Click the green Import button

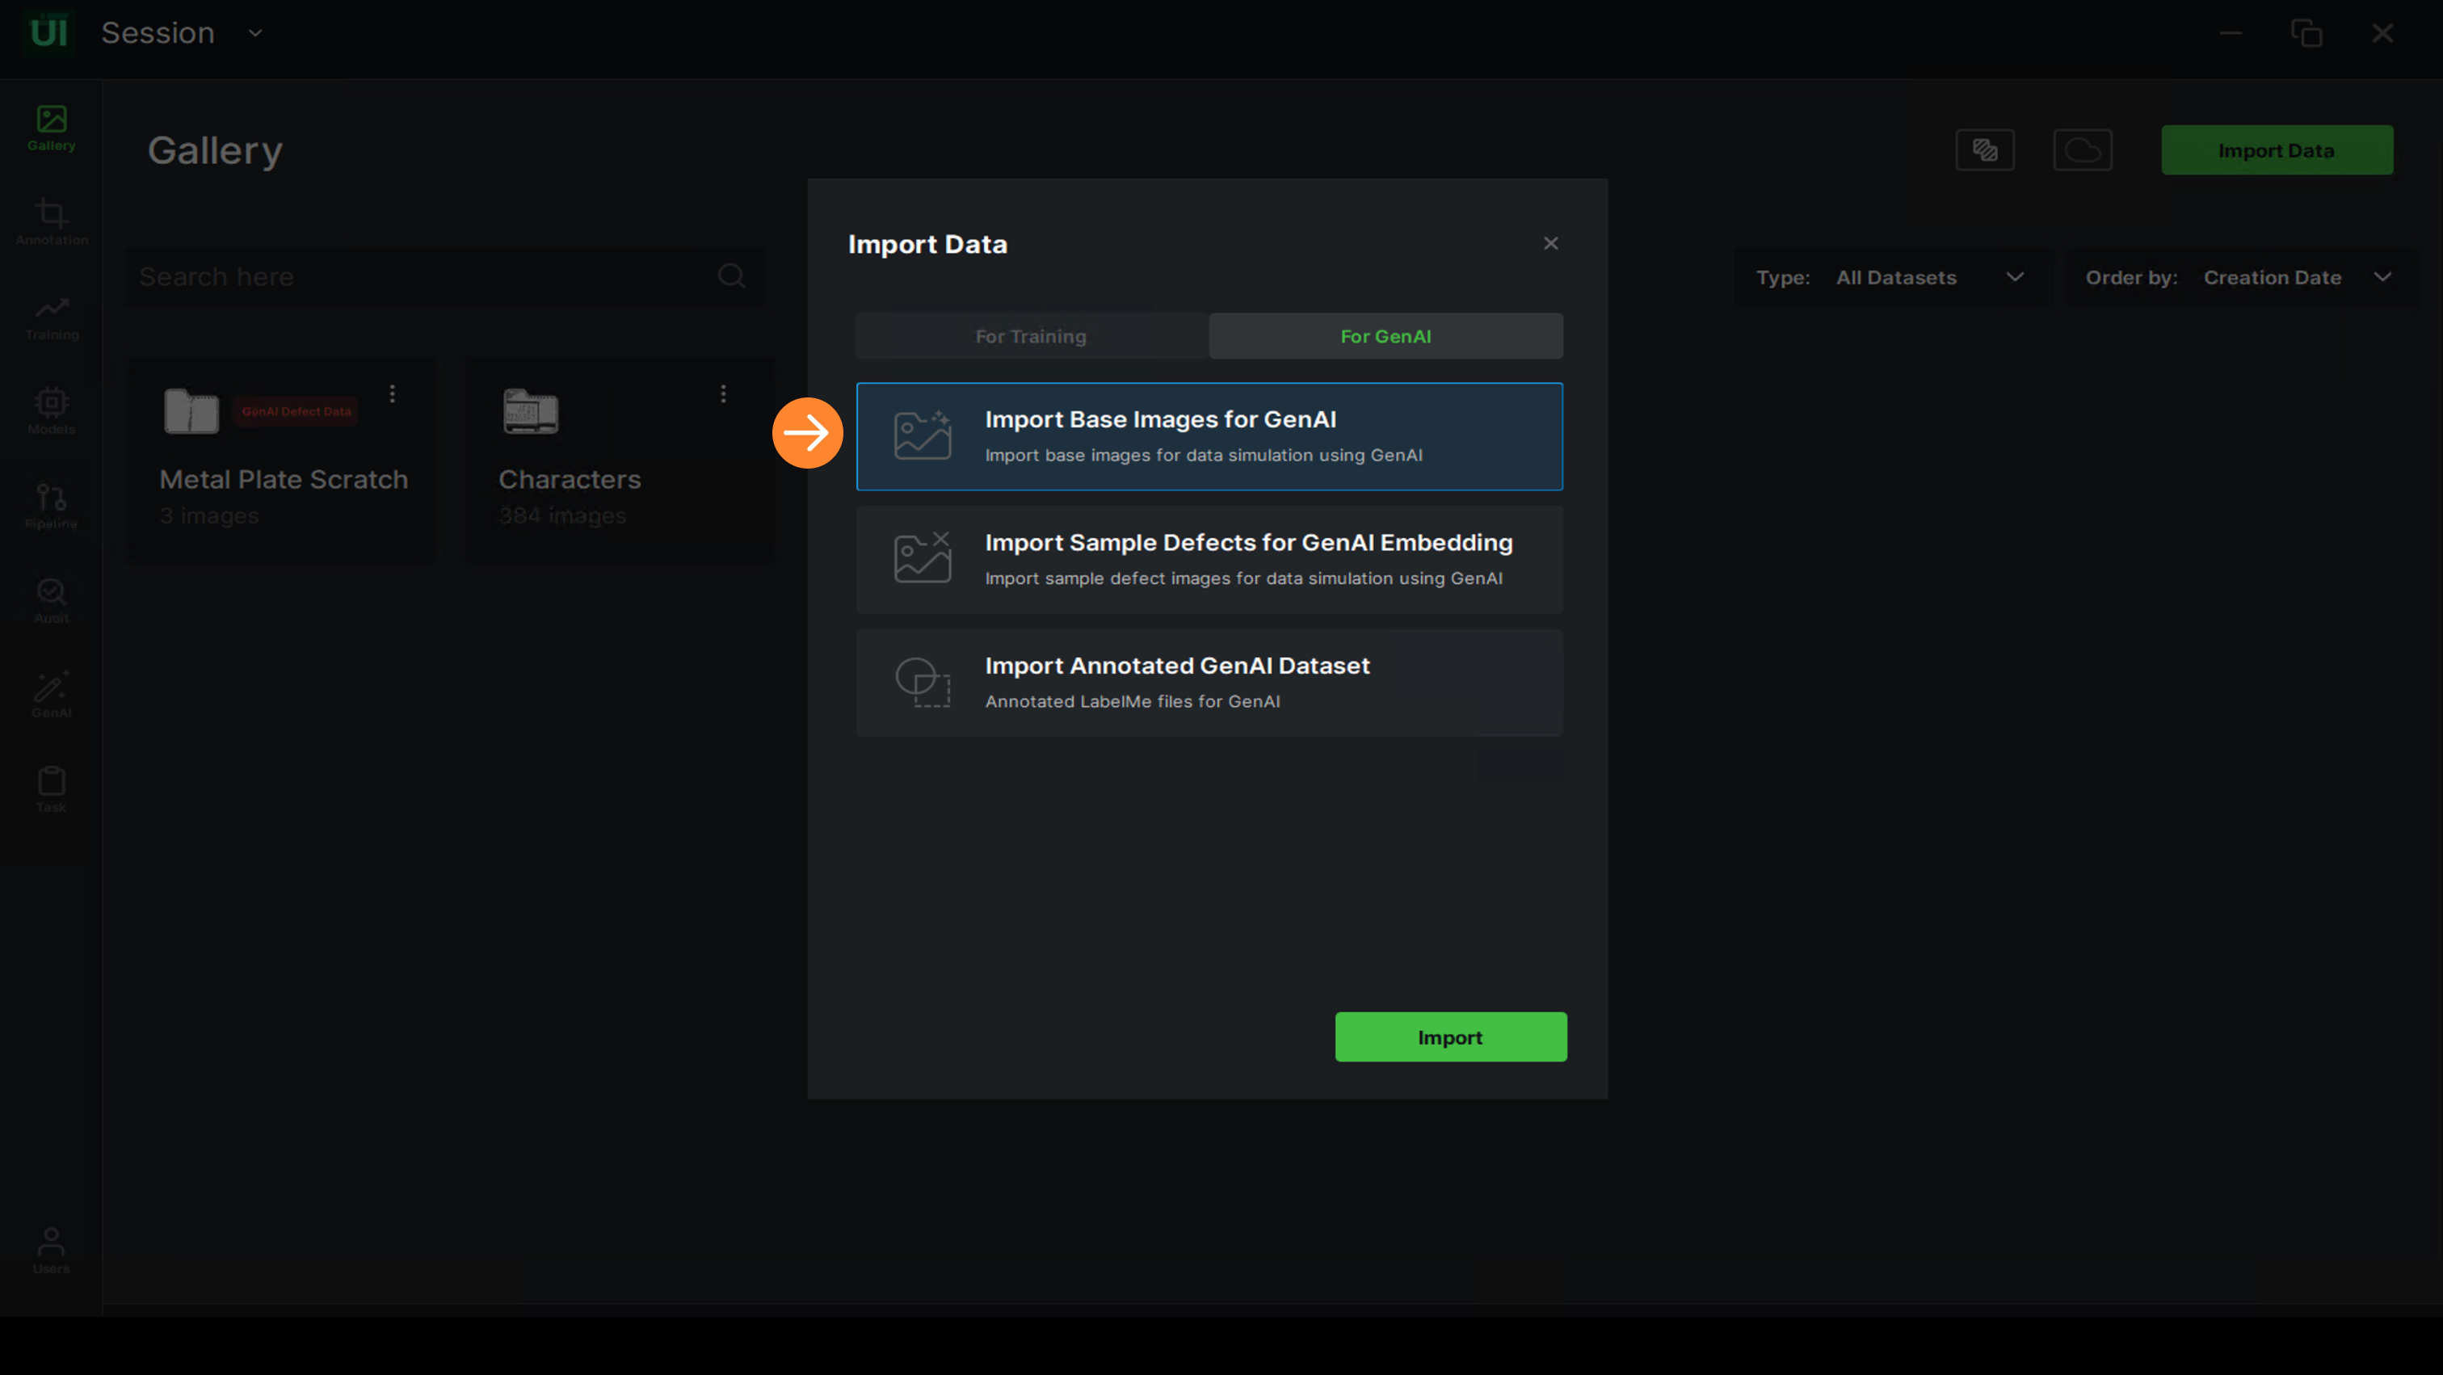[x=1450, y=1037]
